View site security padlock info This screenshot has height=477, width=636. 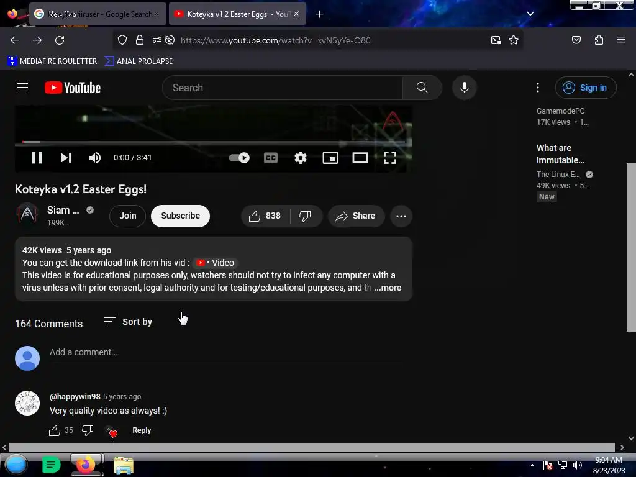[140, 40]
